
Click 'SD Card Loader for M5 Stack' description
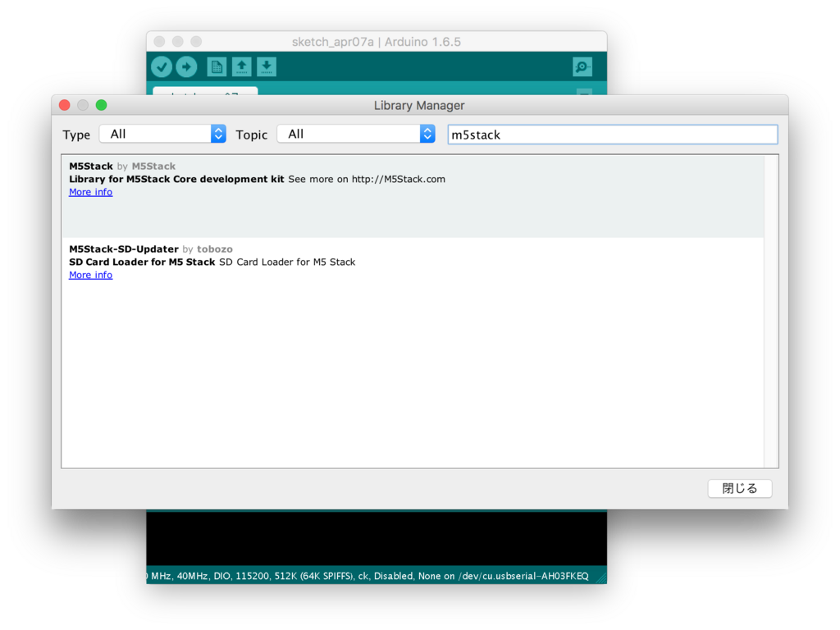click(142, 262)
